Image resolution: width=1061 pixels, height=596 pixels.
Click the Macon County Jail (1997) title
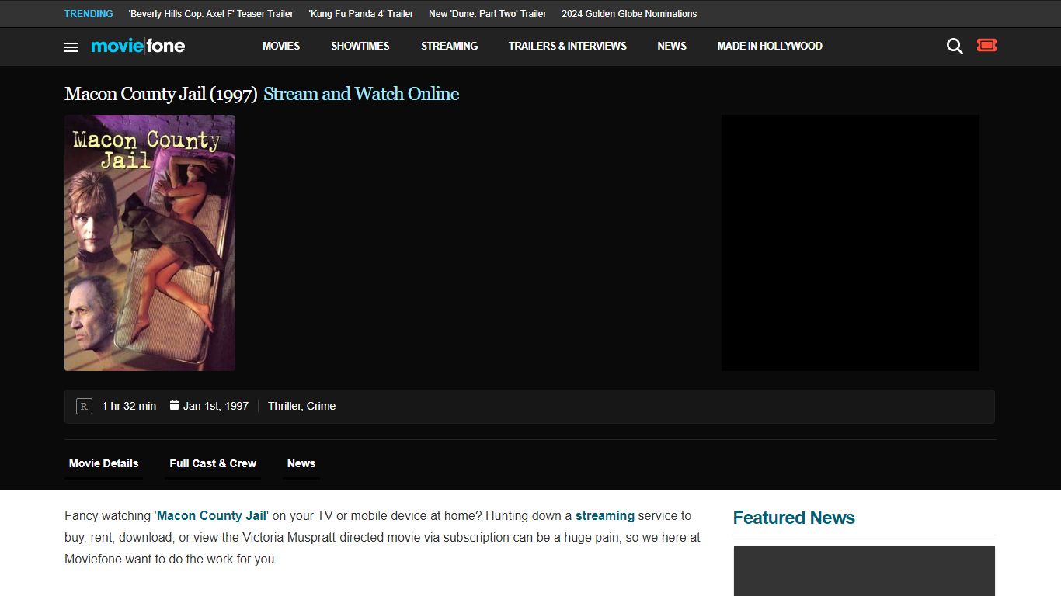click(x=161, y=94)
